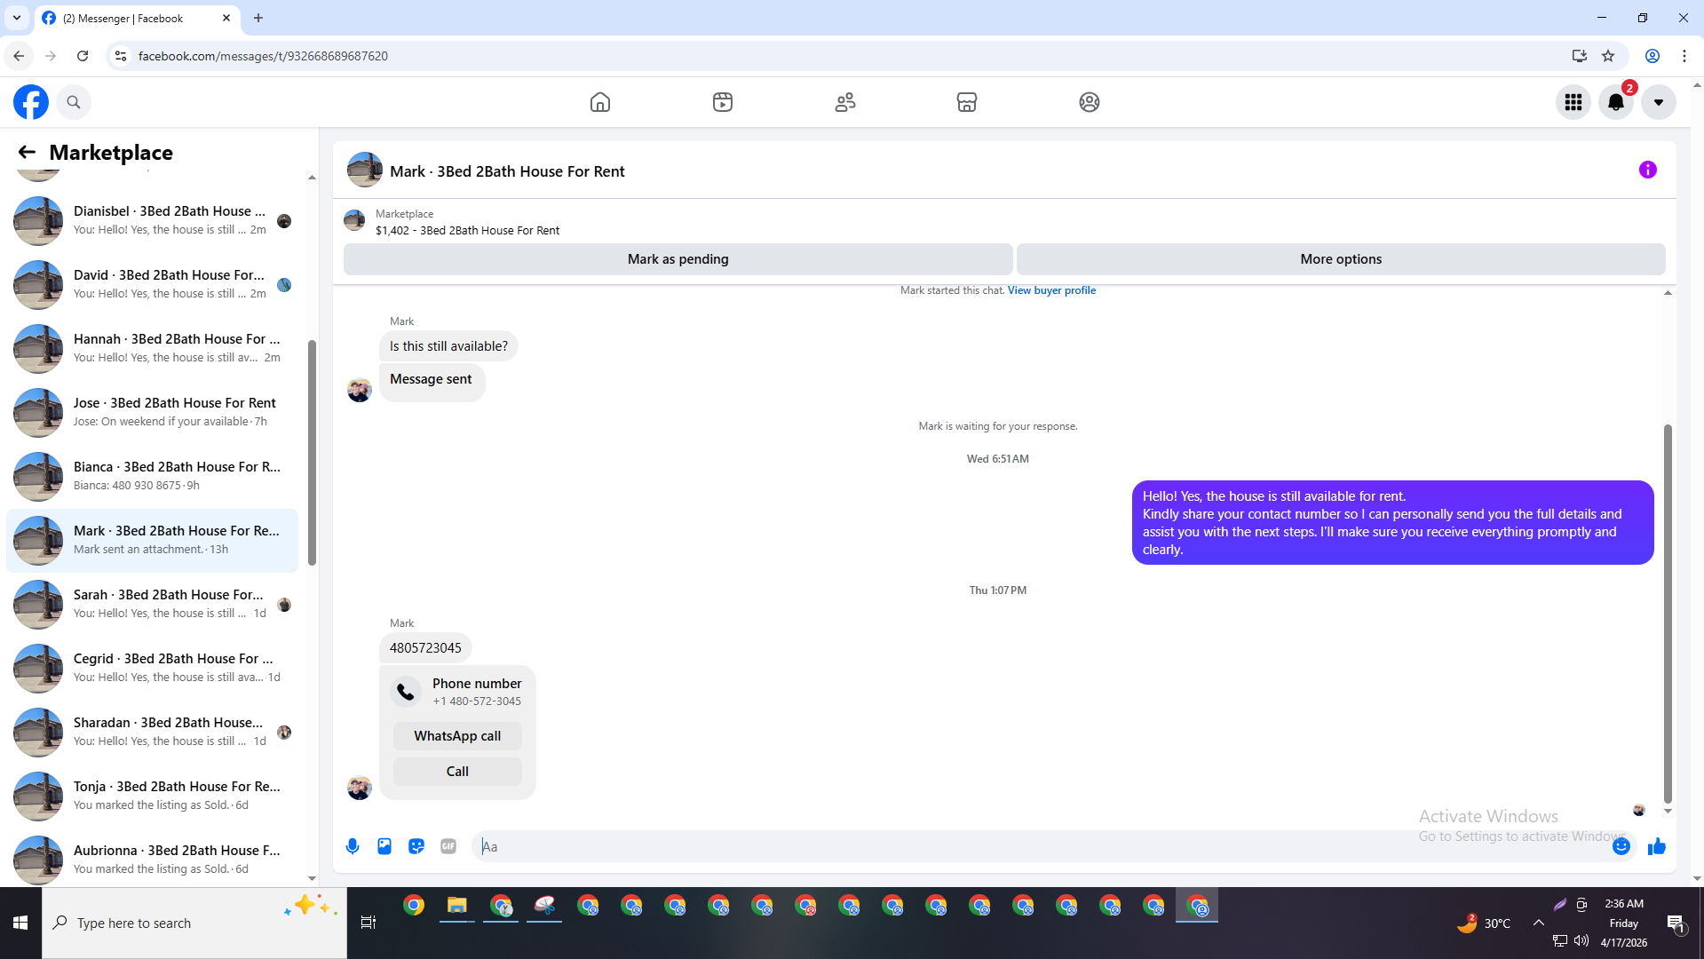
Task: Click the listing thumbnail in chat header
Action: [x=354, y=220]
